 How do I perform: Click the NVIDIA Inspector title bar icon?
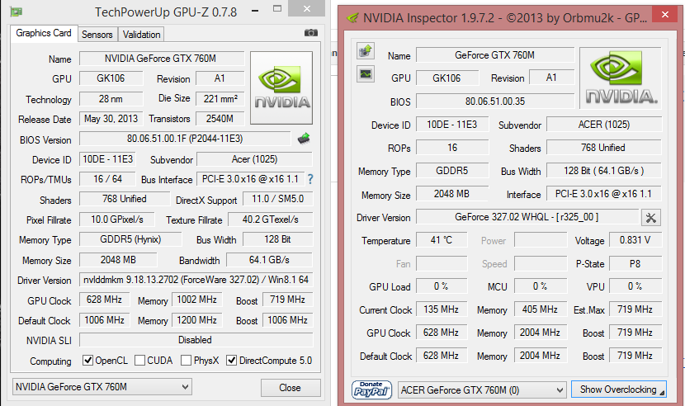[x=352, y=18]
